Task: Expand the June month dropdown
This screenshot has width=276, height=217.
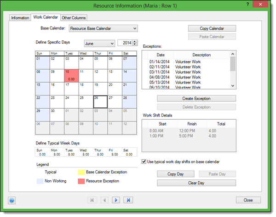Action: pos(99,43)
